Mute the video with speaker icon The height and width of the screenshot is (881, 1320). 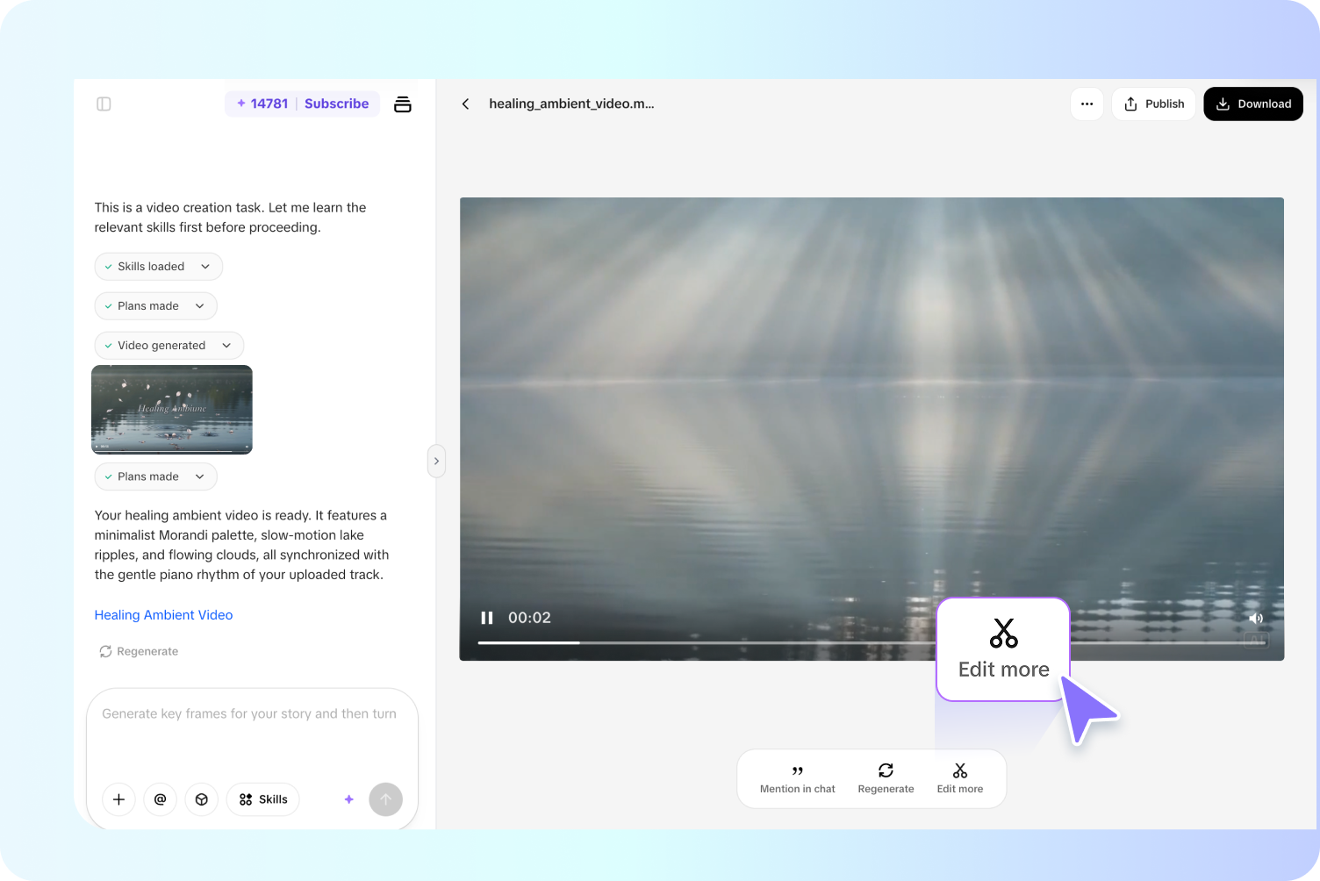click(x=1256, y=618)
